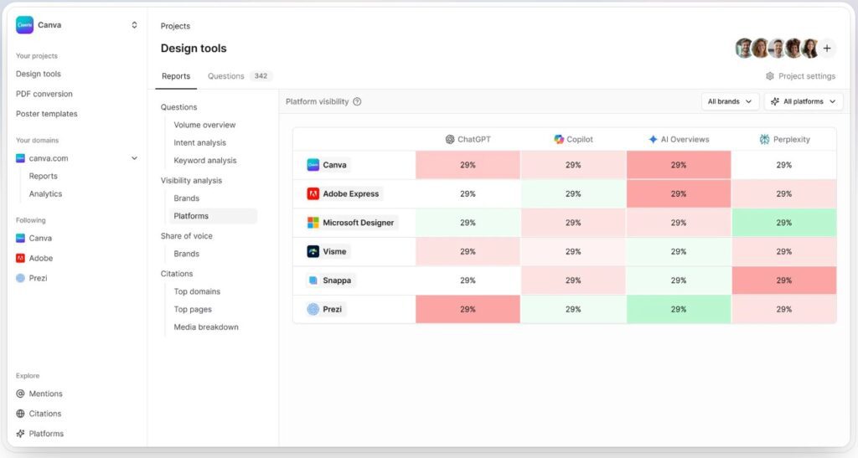Click the Adobe icon under Following
Screen dimensions: 858x458
click(20, 258)
